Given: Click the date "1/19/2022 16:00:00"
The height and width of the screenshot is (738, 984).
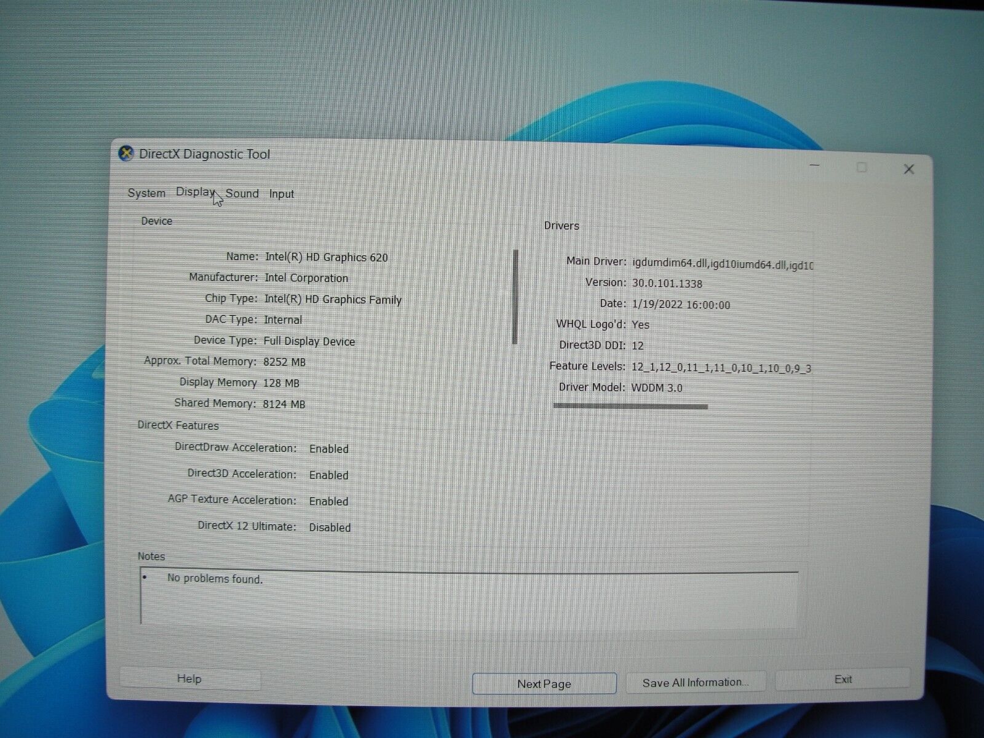Looking at the screenshot, I should click(x=681, y=304).
